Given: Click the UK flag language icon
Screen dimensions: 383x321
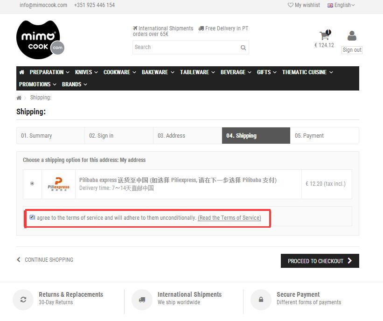Looking at the screenshot, I should pos(330,6).
